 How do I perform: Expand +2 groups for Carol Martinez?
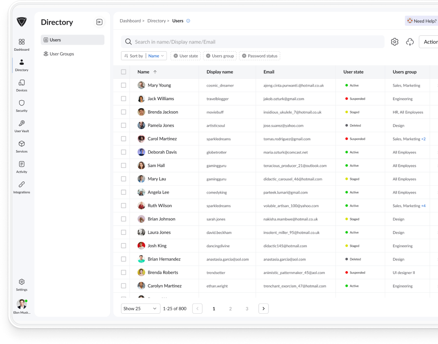424,139
